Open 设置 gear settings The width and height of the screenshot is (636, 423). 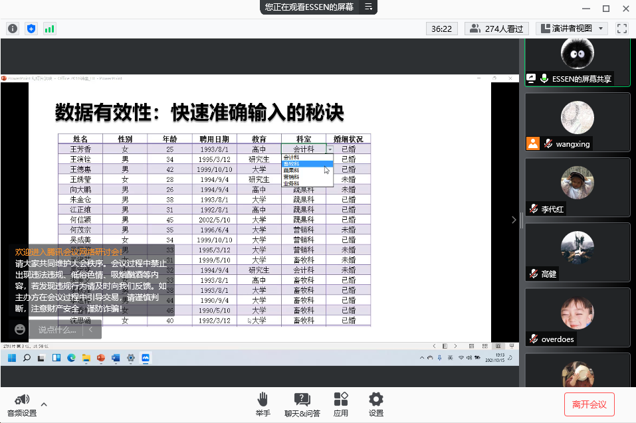pos(376,404)
